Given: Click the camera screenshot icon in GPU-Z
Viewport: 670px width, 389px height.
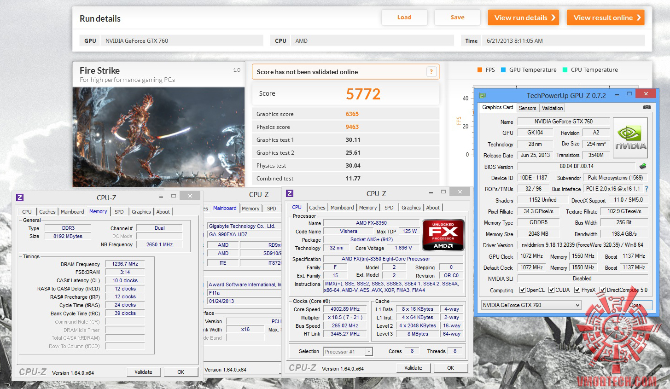Looking at the screenshot, I should click(647, 107).
